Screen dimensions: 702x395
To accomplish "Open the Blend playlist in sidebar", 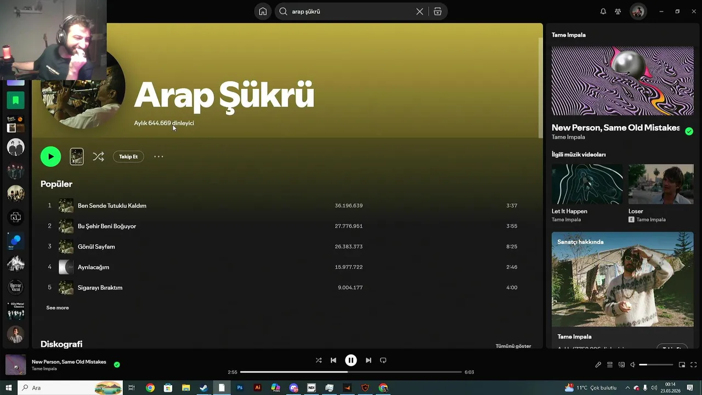I will [x=15, y=241].
